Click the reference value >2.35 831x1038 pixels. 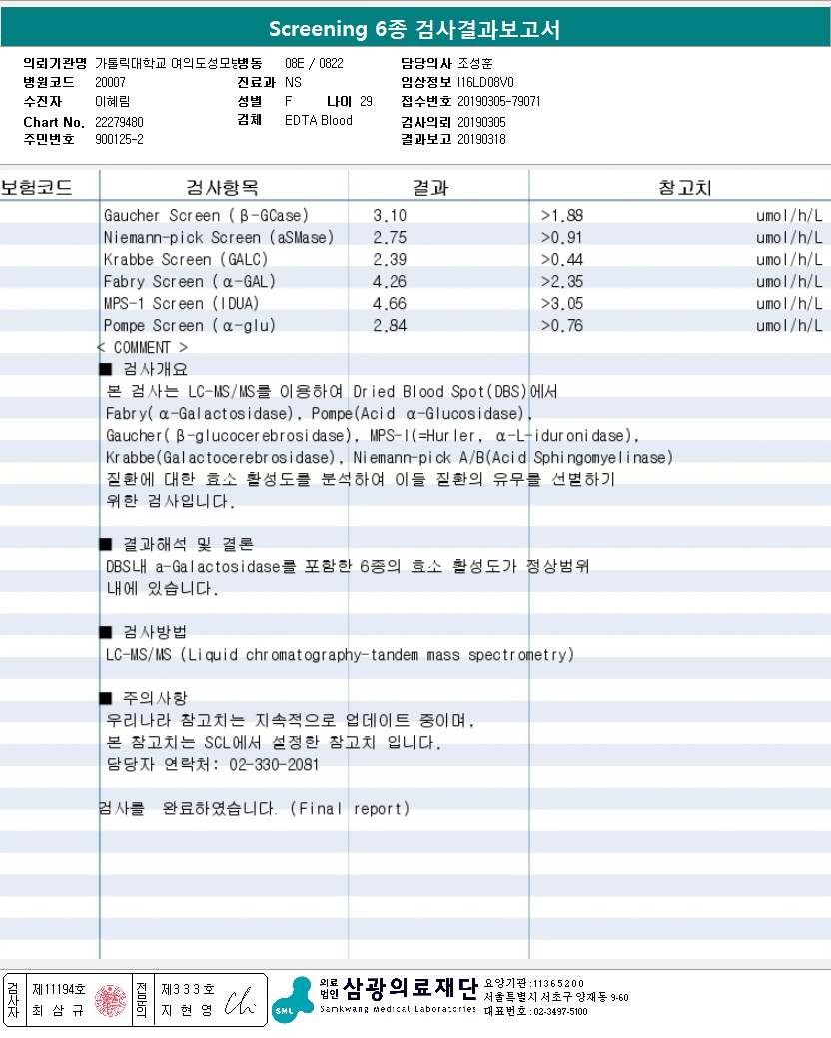pyautogui.click(x=561, y=282)
